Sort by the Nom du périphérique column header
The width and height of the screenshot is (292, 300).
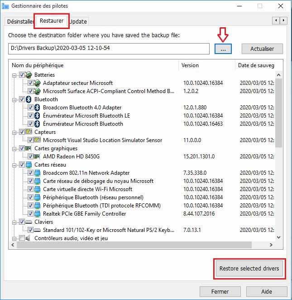coord(94,65)
